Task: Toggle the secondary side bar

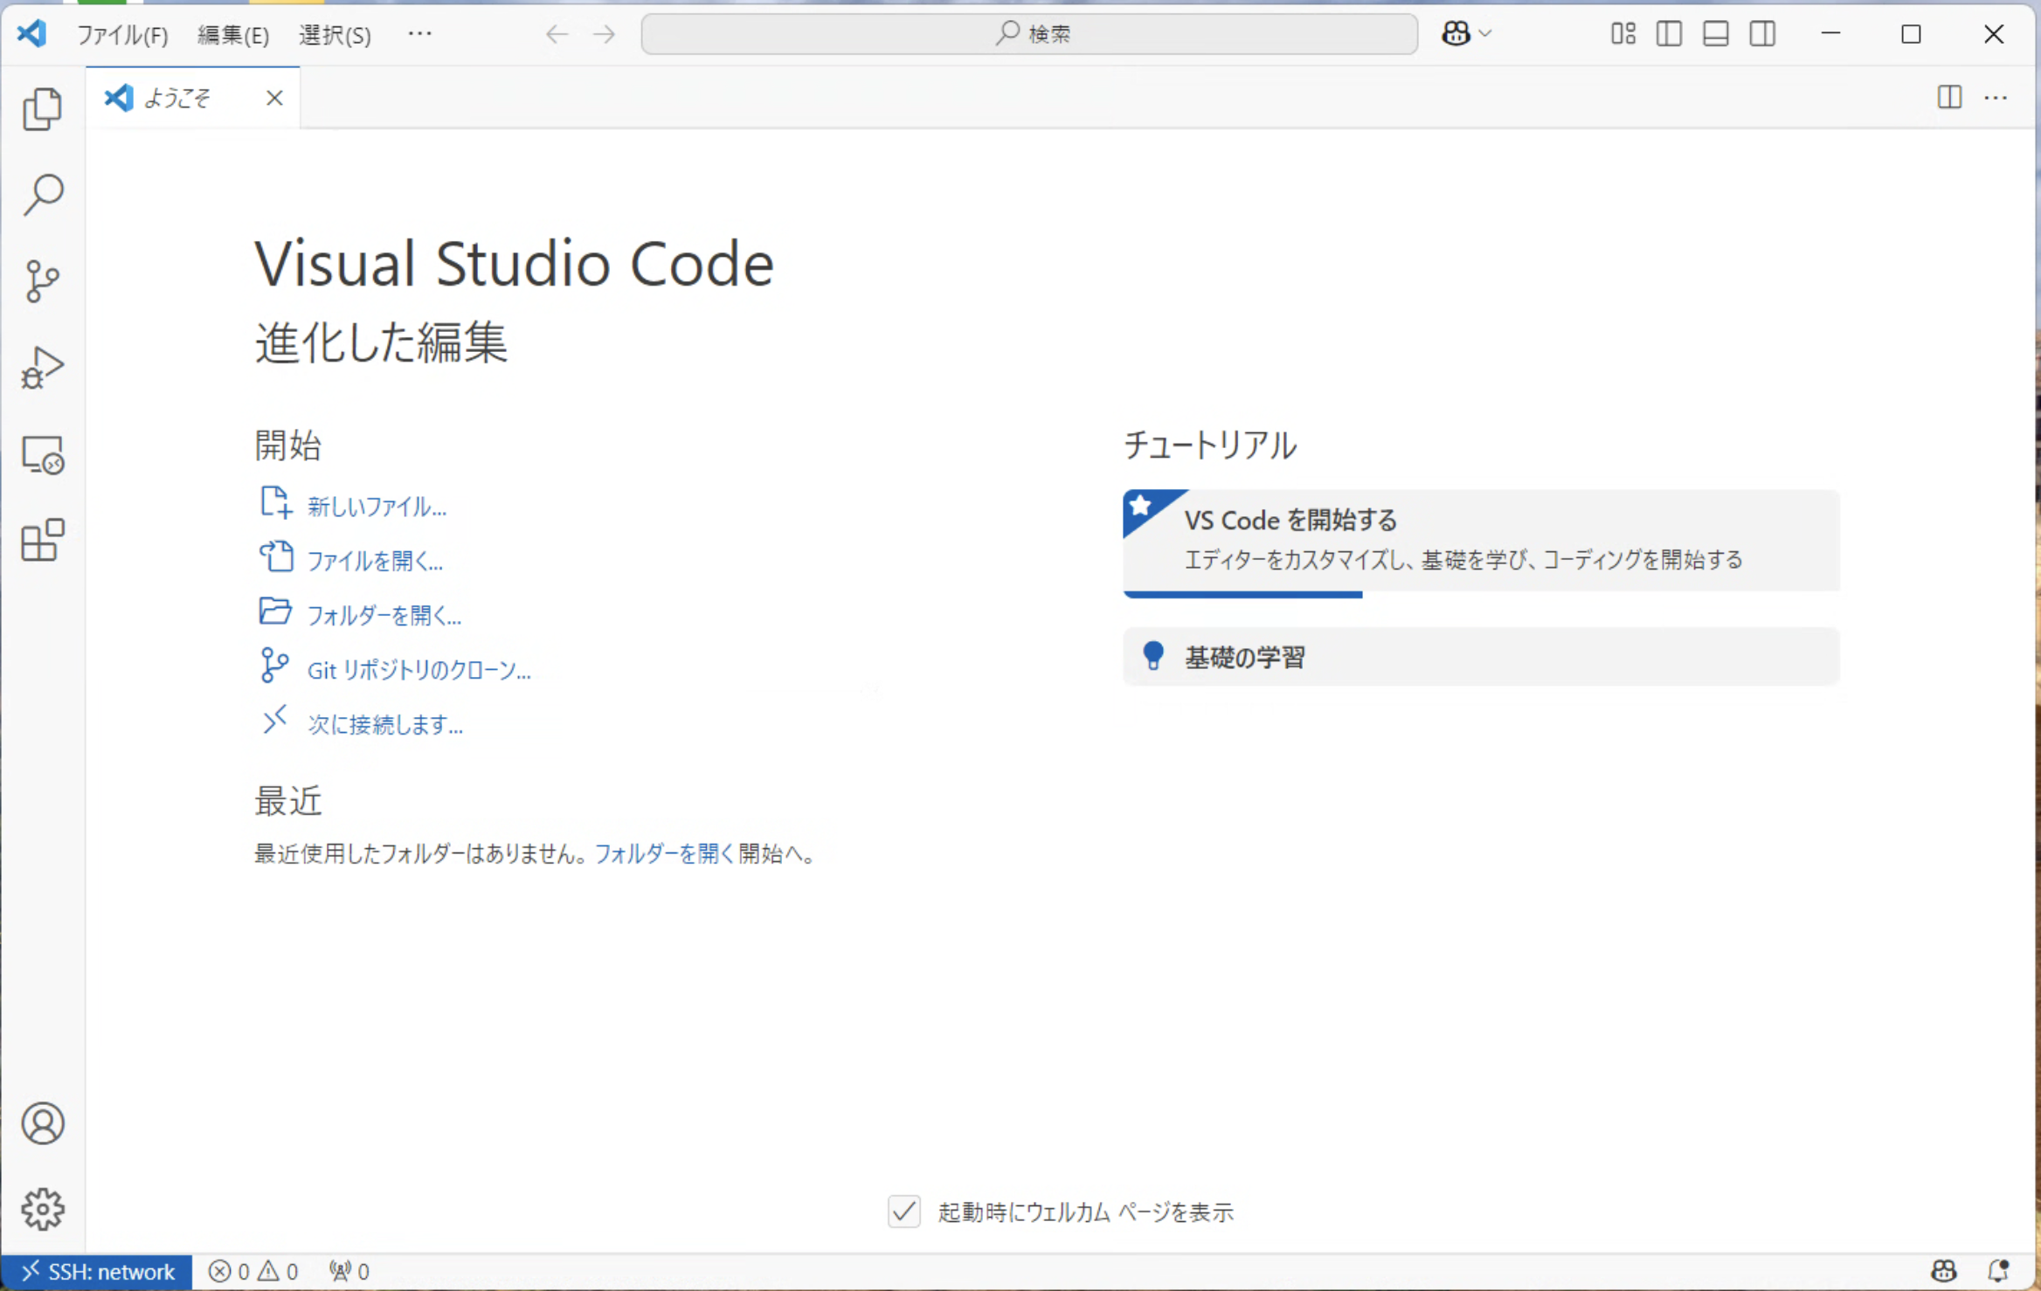Action: pyautogui.click(x=1762, y=34)
